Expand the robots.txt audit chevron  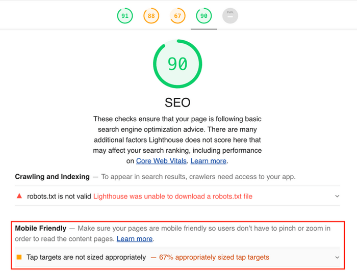pyautogui.click(x=337, y=197)
